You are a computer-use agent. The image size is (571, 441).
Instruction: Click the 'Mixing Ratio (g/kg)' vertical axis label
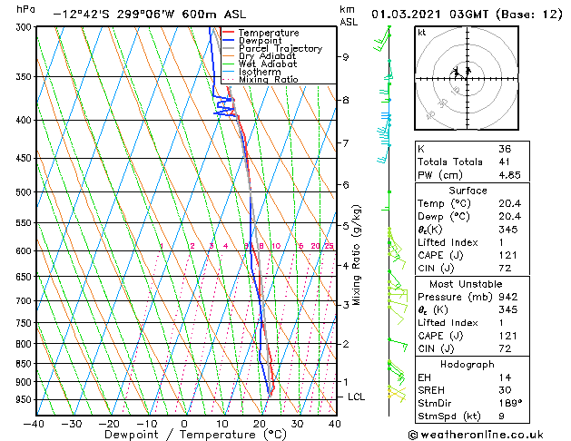click(356, 255)
